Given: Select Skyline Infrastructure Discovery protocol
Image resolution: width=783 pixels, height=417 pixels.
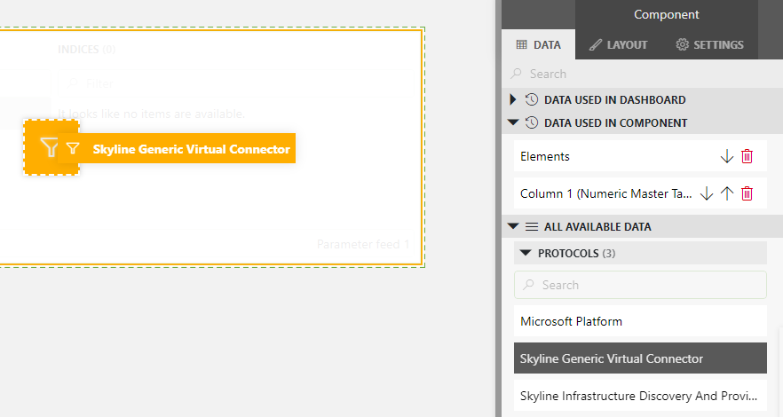Looking at the screenshot, I should (x=640, y=396).
